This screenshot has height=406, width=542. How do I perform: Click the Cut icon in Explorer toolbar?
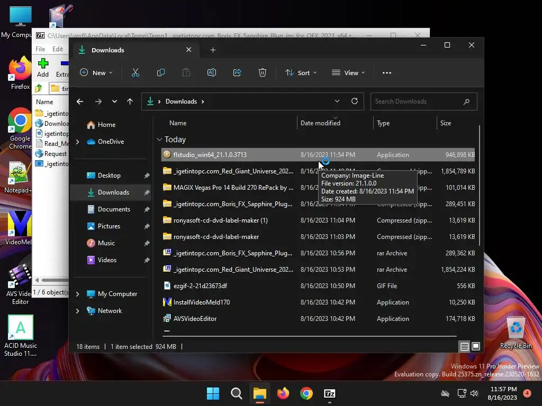coord(135,72)
